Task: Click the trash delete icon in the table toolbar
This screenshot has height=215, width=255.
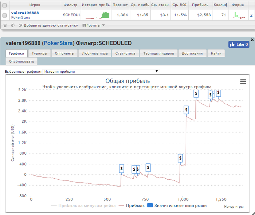Action: coord(5,25)
